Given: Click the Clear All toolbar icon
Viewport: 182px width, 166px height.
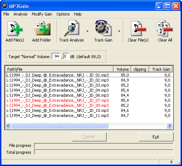Looking at the screenshot, I should pos(165,29).
